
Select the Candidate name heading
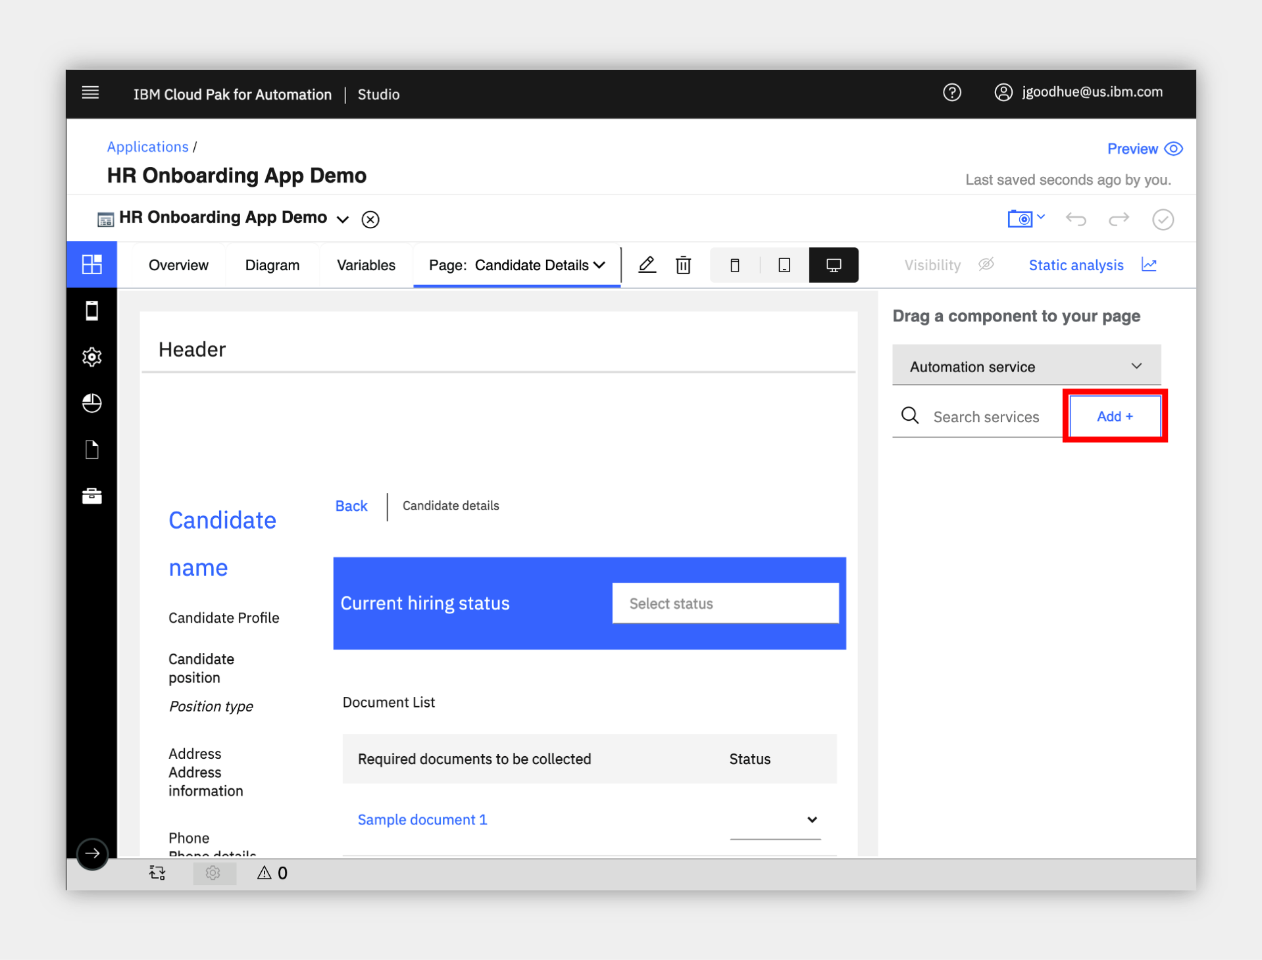[222, 543]
